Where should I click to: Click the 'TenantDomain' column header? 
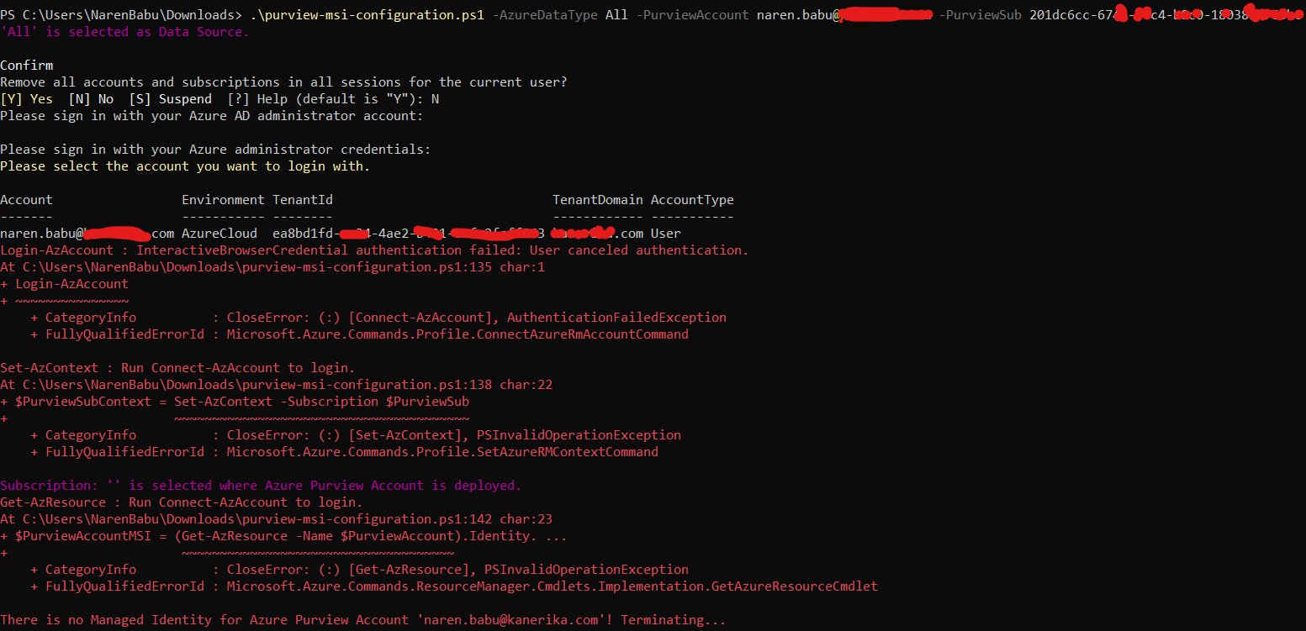coord(598,200)
